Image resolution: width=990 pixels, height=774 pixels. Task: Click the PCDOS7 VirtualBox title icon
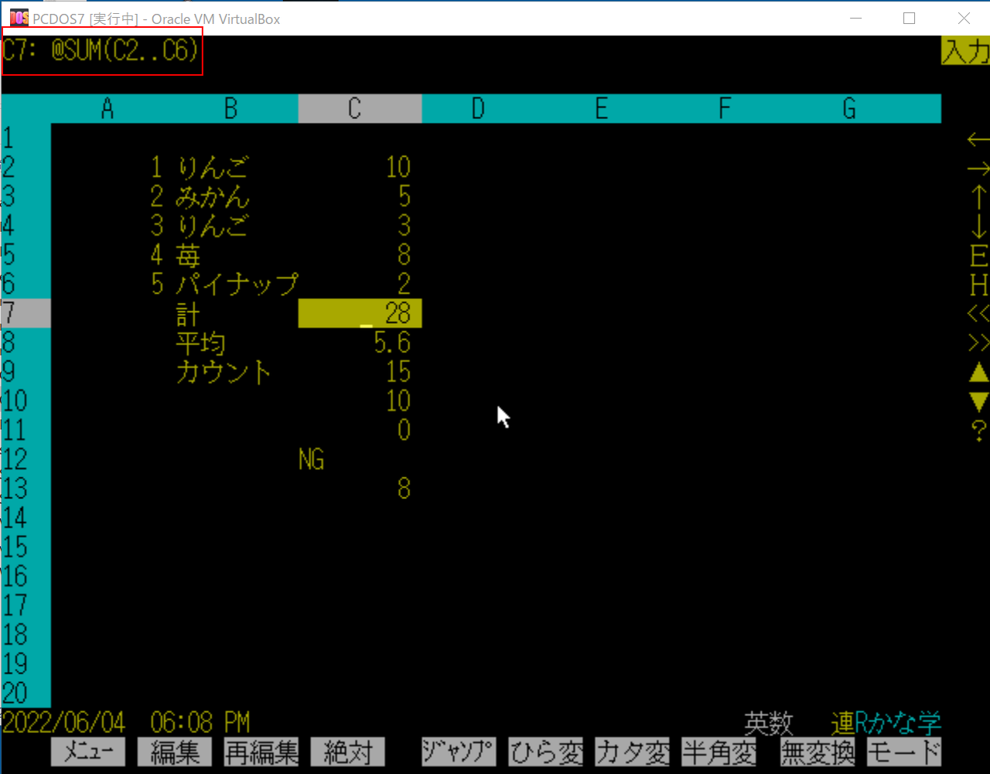coord(19,18)
